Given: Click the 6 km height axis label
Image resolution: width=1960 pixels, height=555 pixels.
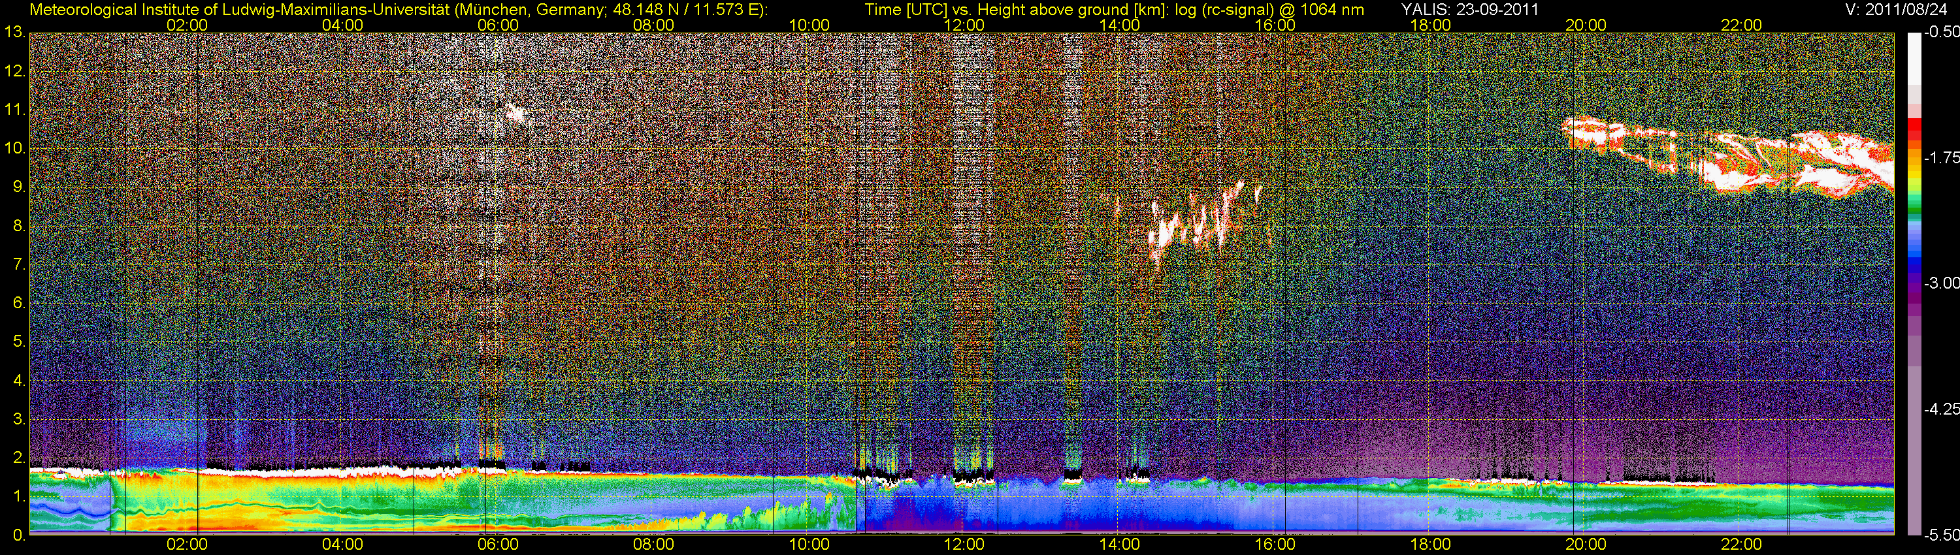Looking at the screenshot, I should [x=19, y=304].
